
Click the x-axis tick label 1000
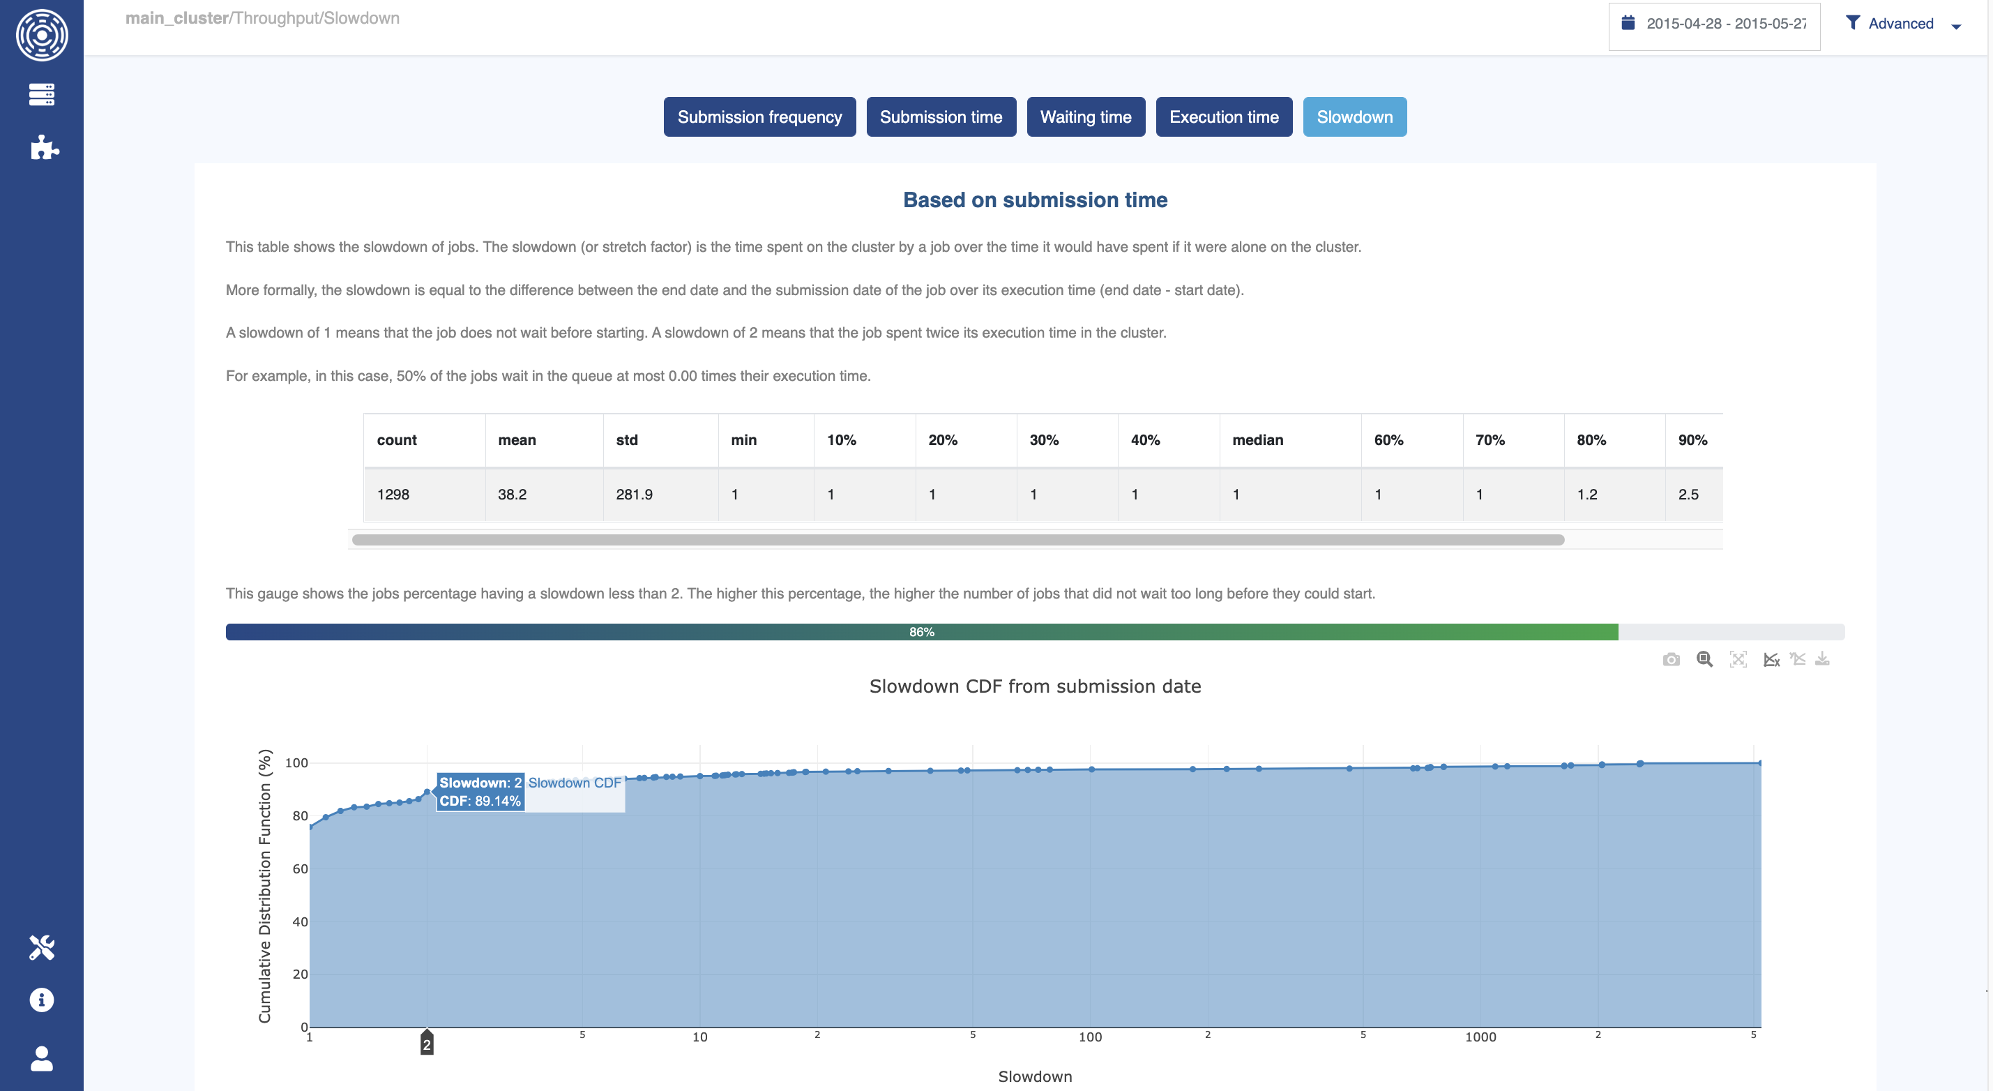[x=1480, y=1037]
